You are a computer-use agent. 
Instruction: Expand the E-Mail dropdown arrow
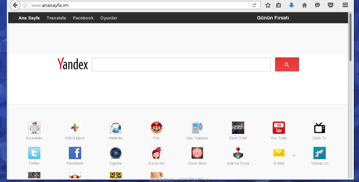[294, 156]
